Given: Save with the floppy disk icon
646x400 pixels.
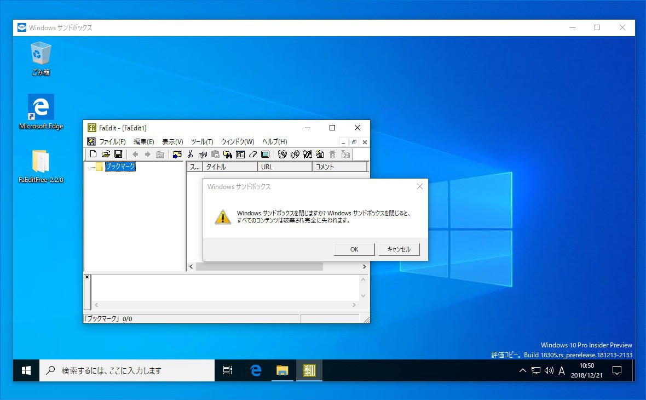Looking at the screenshot, I should pos(118,154).
